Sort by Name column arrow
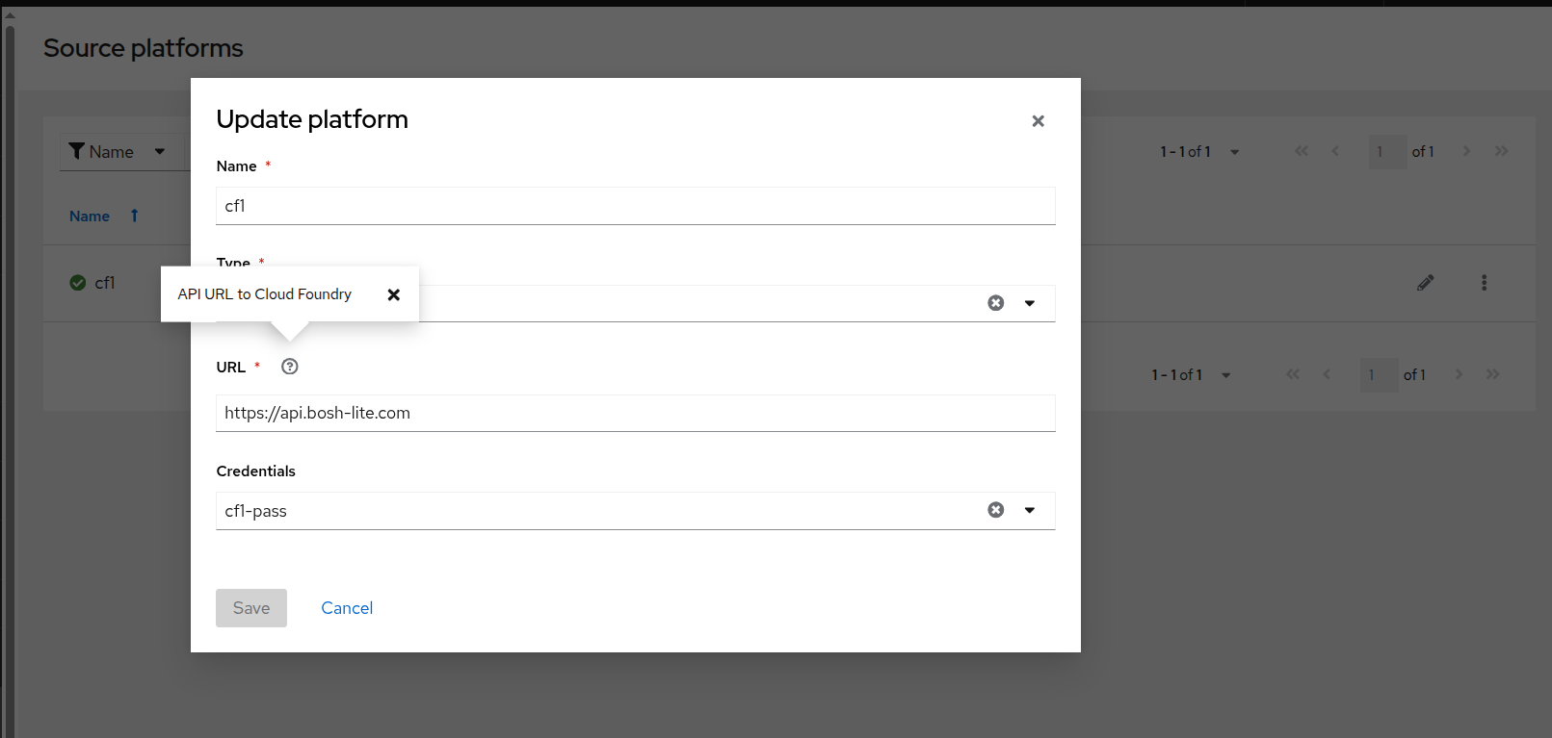 134,216
